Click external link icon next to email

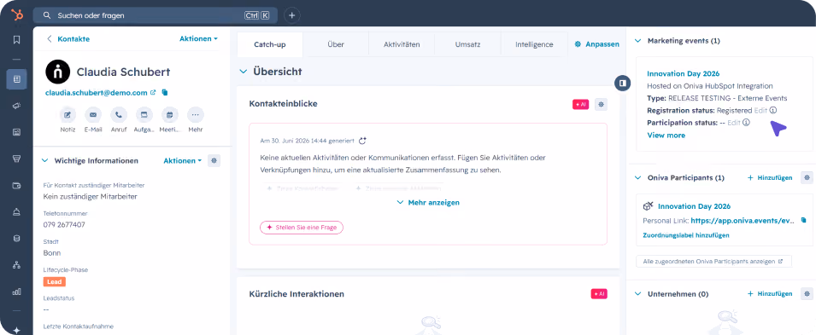point(153,92)
